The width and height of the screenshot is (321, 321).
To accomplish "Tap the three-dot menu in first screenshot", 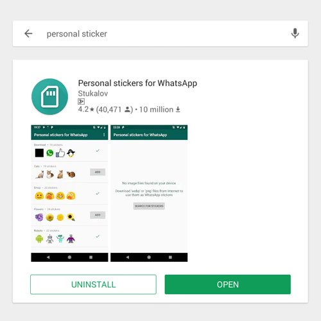I will (104, 135).
